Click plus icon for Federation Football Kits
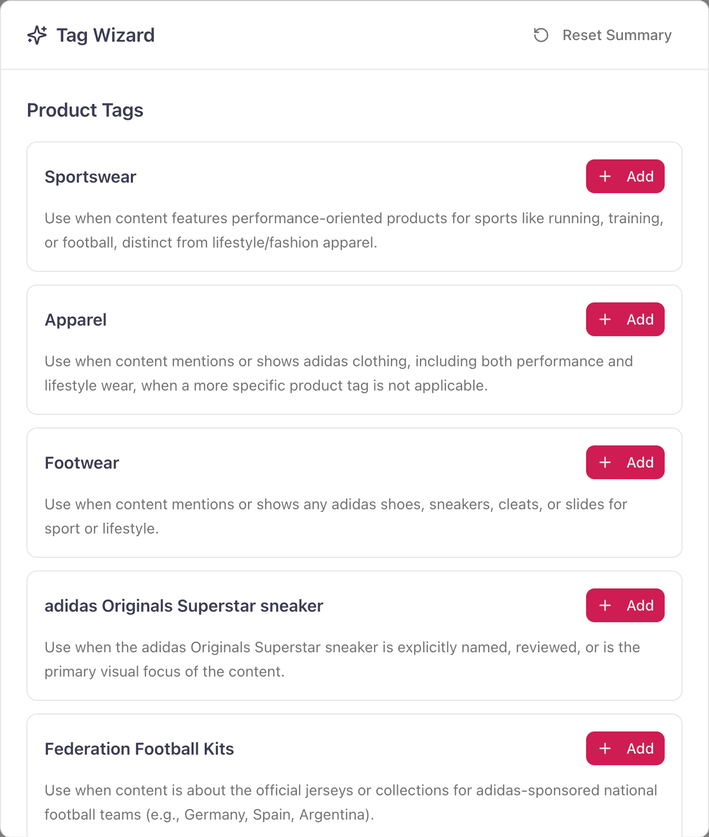 tap(605, 748)
